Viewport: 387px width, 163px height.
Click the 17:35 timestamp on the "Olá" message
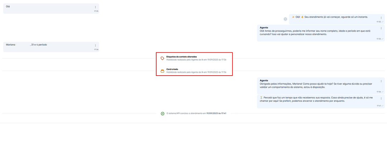[96, 11]
